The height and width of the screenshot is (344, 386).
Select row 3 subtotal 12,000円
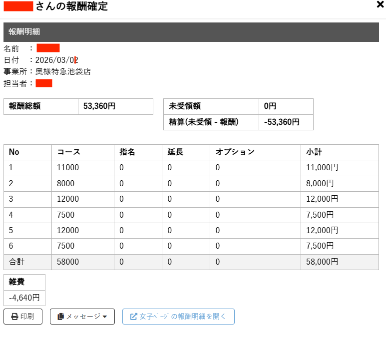point(322,199)
